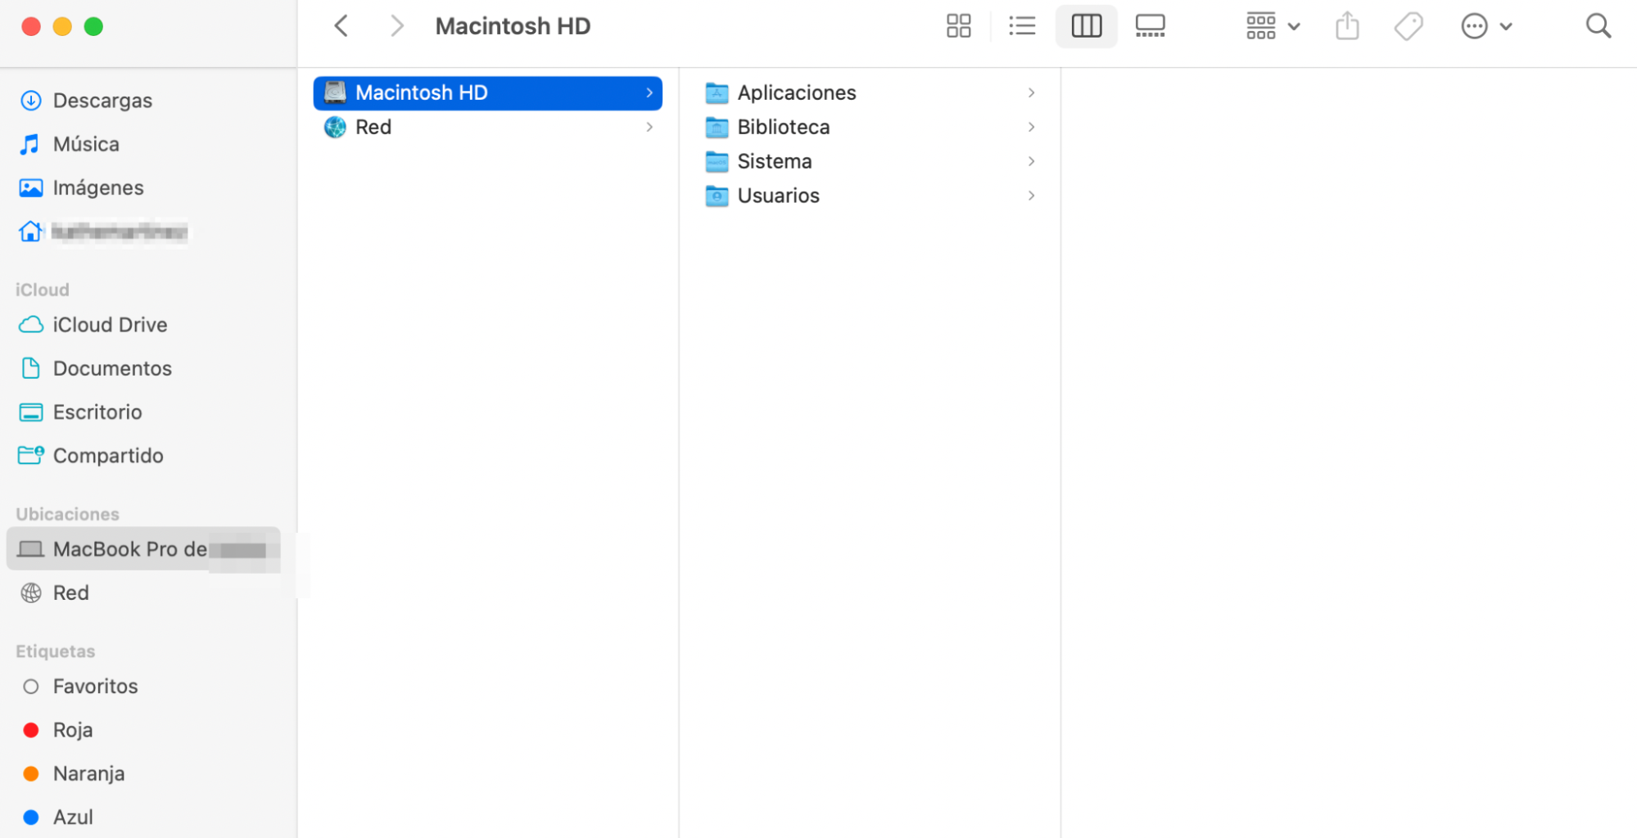Open the group-by items dropdown

(1273, 26)
